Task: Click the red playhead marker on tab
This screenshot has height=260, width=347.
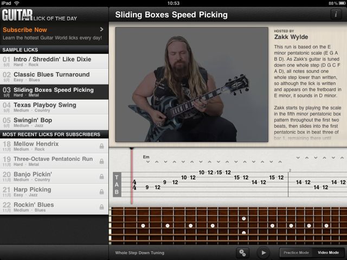Action: point(132,175)
